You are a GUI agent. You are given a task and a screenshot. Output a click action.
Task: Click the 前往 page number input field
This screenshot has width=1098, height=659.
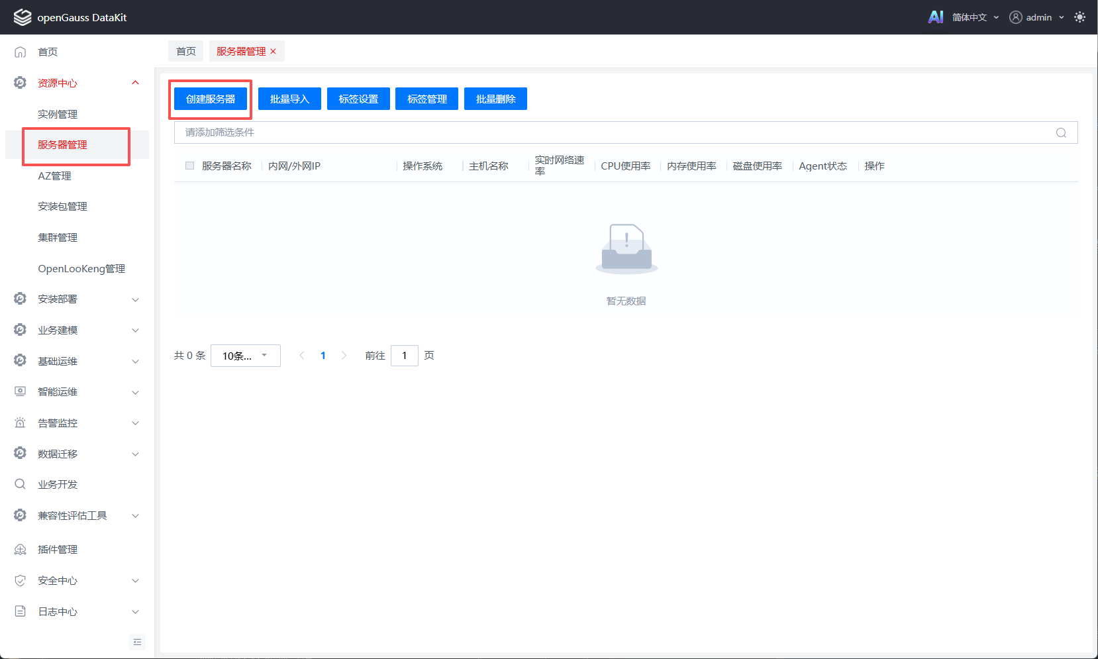coord(404,356)
